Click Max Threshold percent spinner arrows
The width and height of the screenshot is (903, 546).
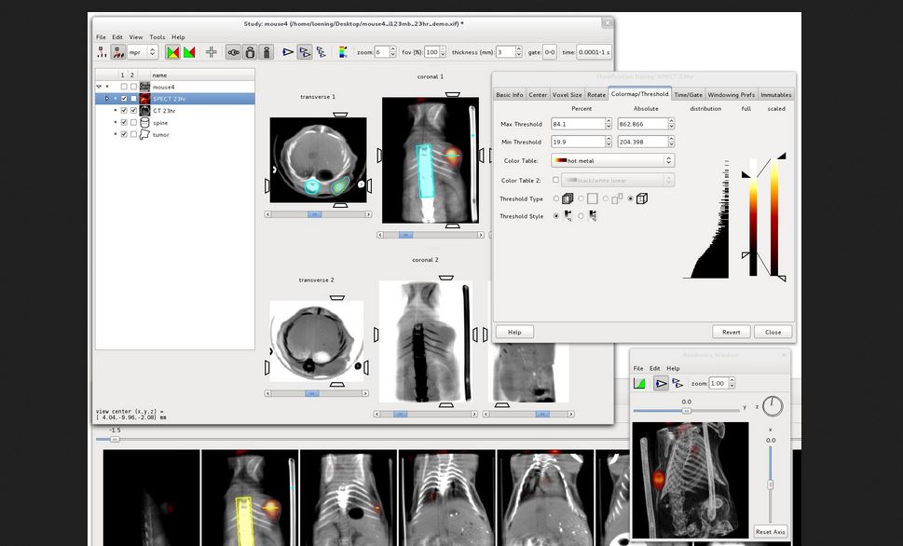pos(609,124)
